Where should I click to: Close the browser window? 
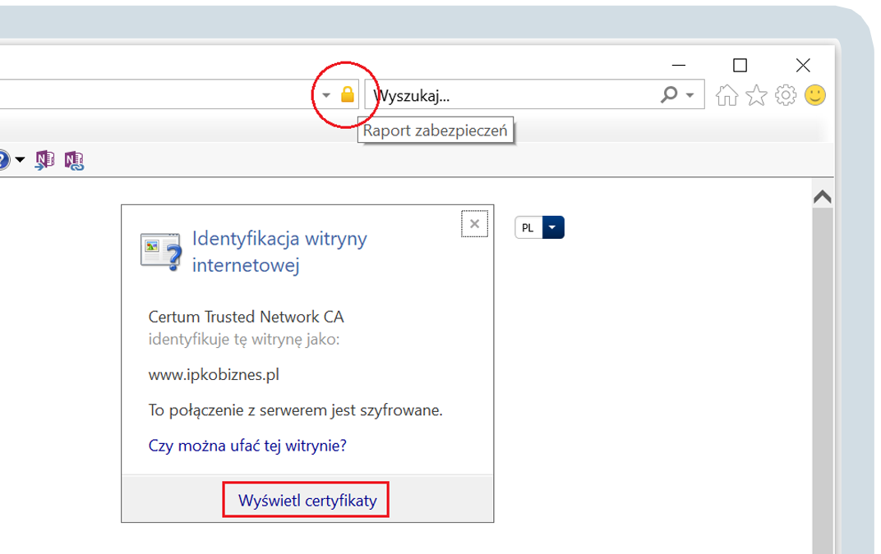(803, 65)
